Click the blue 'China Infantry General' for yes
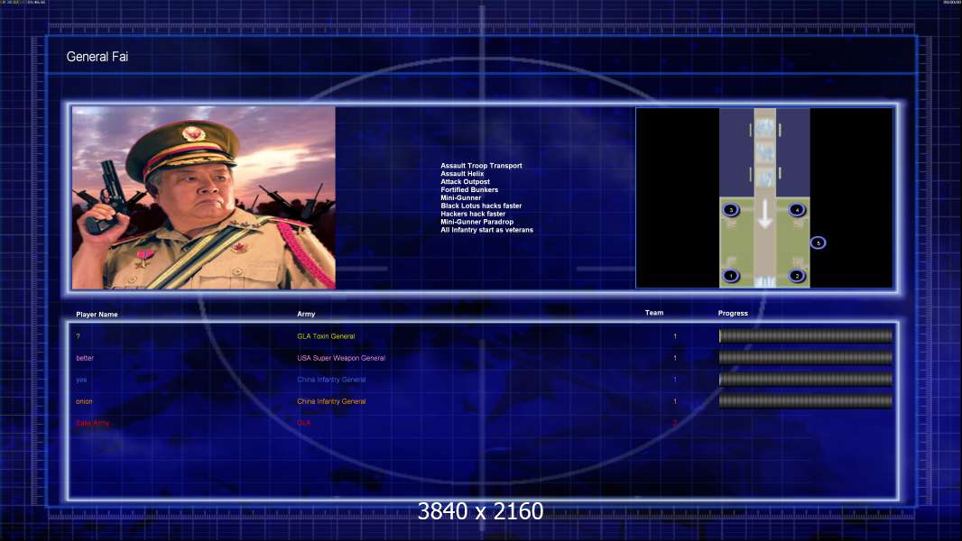This screenshot has width=962, height=541. point(331,380)
